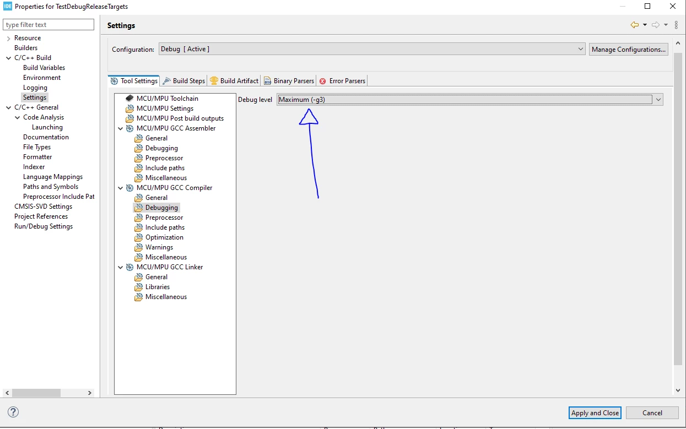The width and height of the screenshot is (686, 429).
Task: Click the horizontal scrollbar in the left panel
Action: (x=48, y=393)
